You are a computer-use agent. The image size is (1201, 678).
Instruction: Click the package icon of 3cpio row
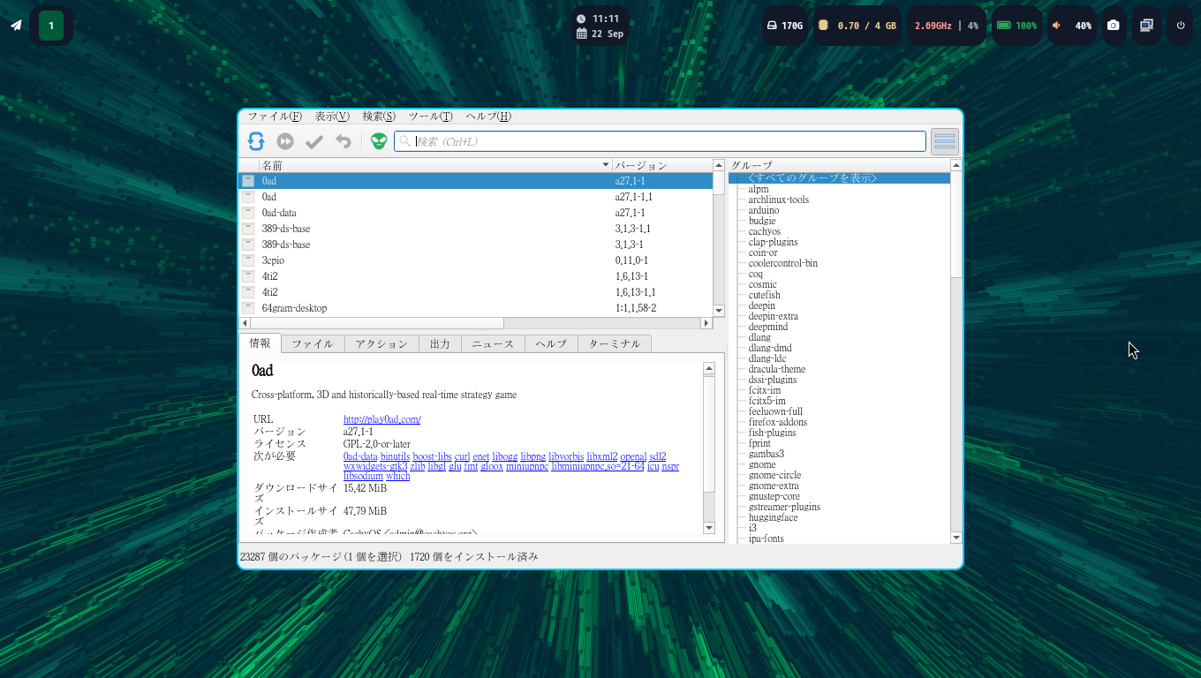[x=248, y=260]
